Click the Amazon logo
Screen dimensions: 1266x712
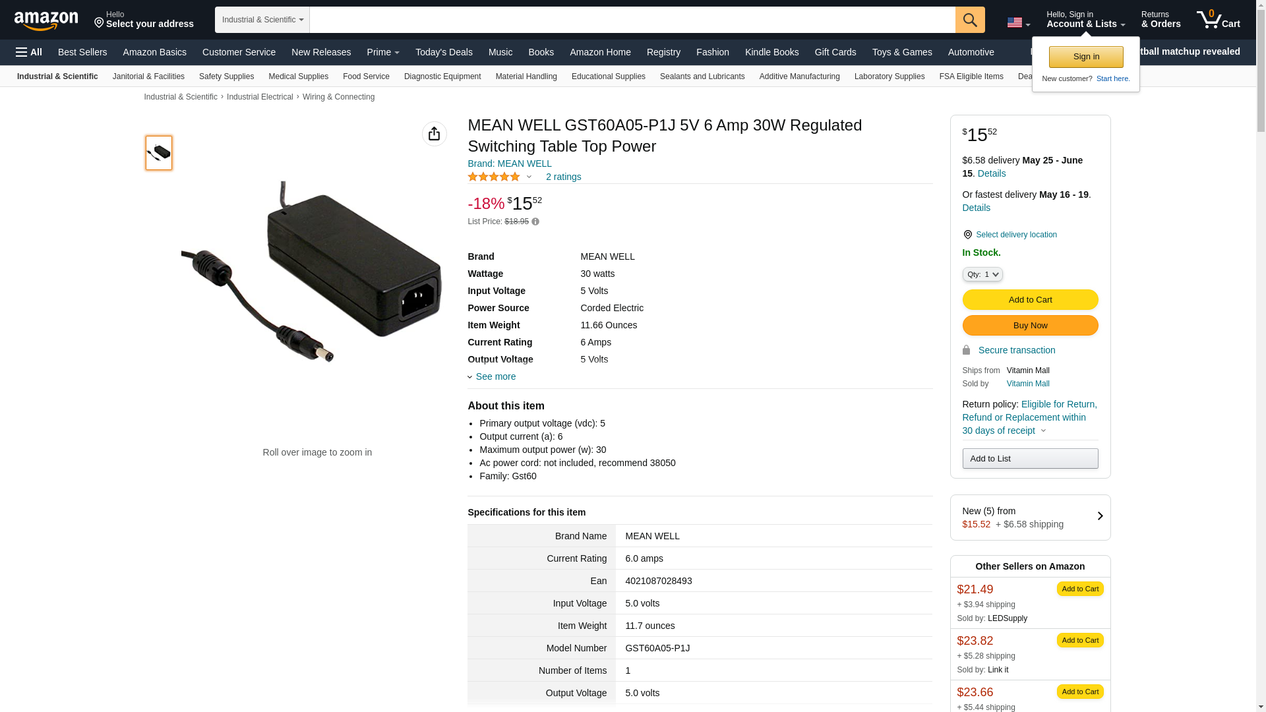[46, 20]
